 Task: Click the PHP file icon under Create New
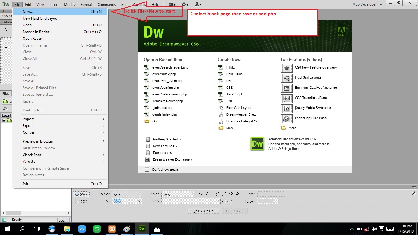221,81
